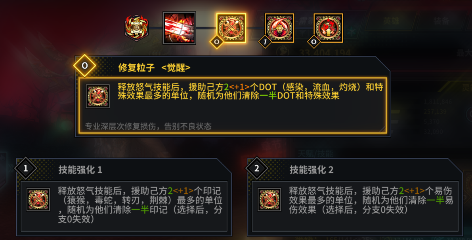The width and height of the screenshot is (472, 240).
Task: Select the highlighted wrench repair skill icon
Action: point(231,28)
